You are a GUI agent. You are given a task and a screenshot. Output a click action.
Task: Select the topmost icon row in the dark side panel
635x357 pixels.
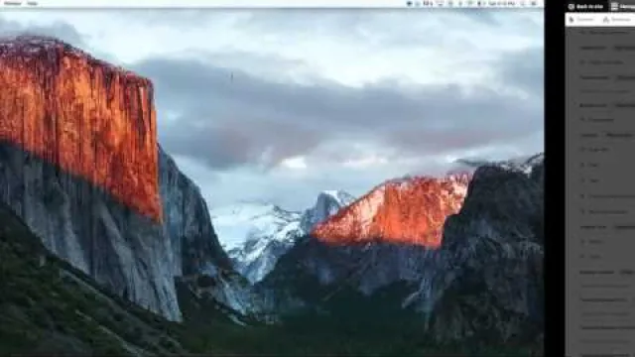tap(603, 33)
